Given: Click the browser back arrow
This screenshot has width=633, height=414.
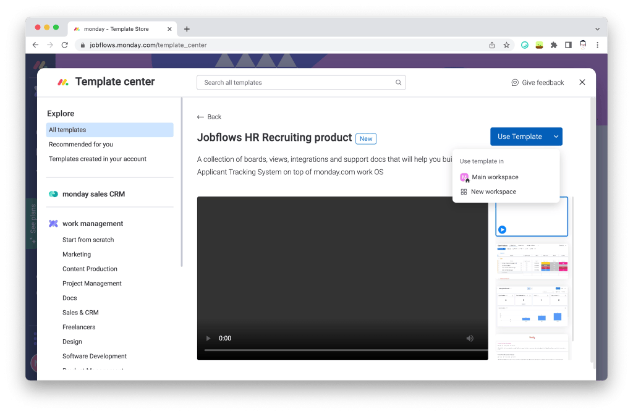Looking at the screenshot, I should (x=35, y=44).
